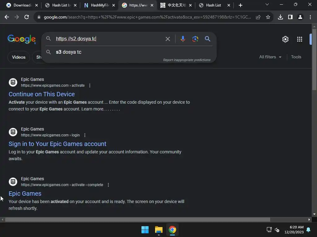
Task: Open Chrome profile icon
Action: [x=300, y=17]
